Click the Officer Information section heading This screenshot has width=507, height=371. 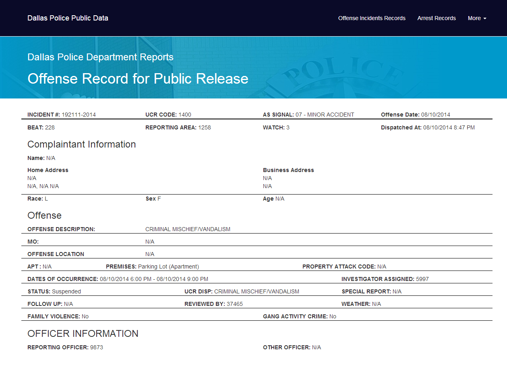(83, 334)
